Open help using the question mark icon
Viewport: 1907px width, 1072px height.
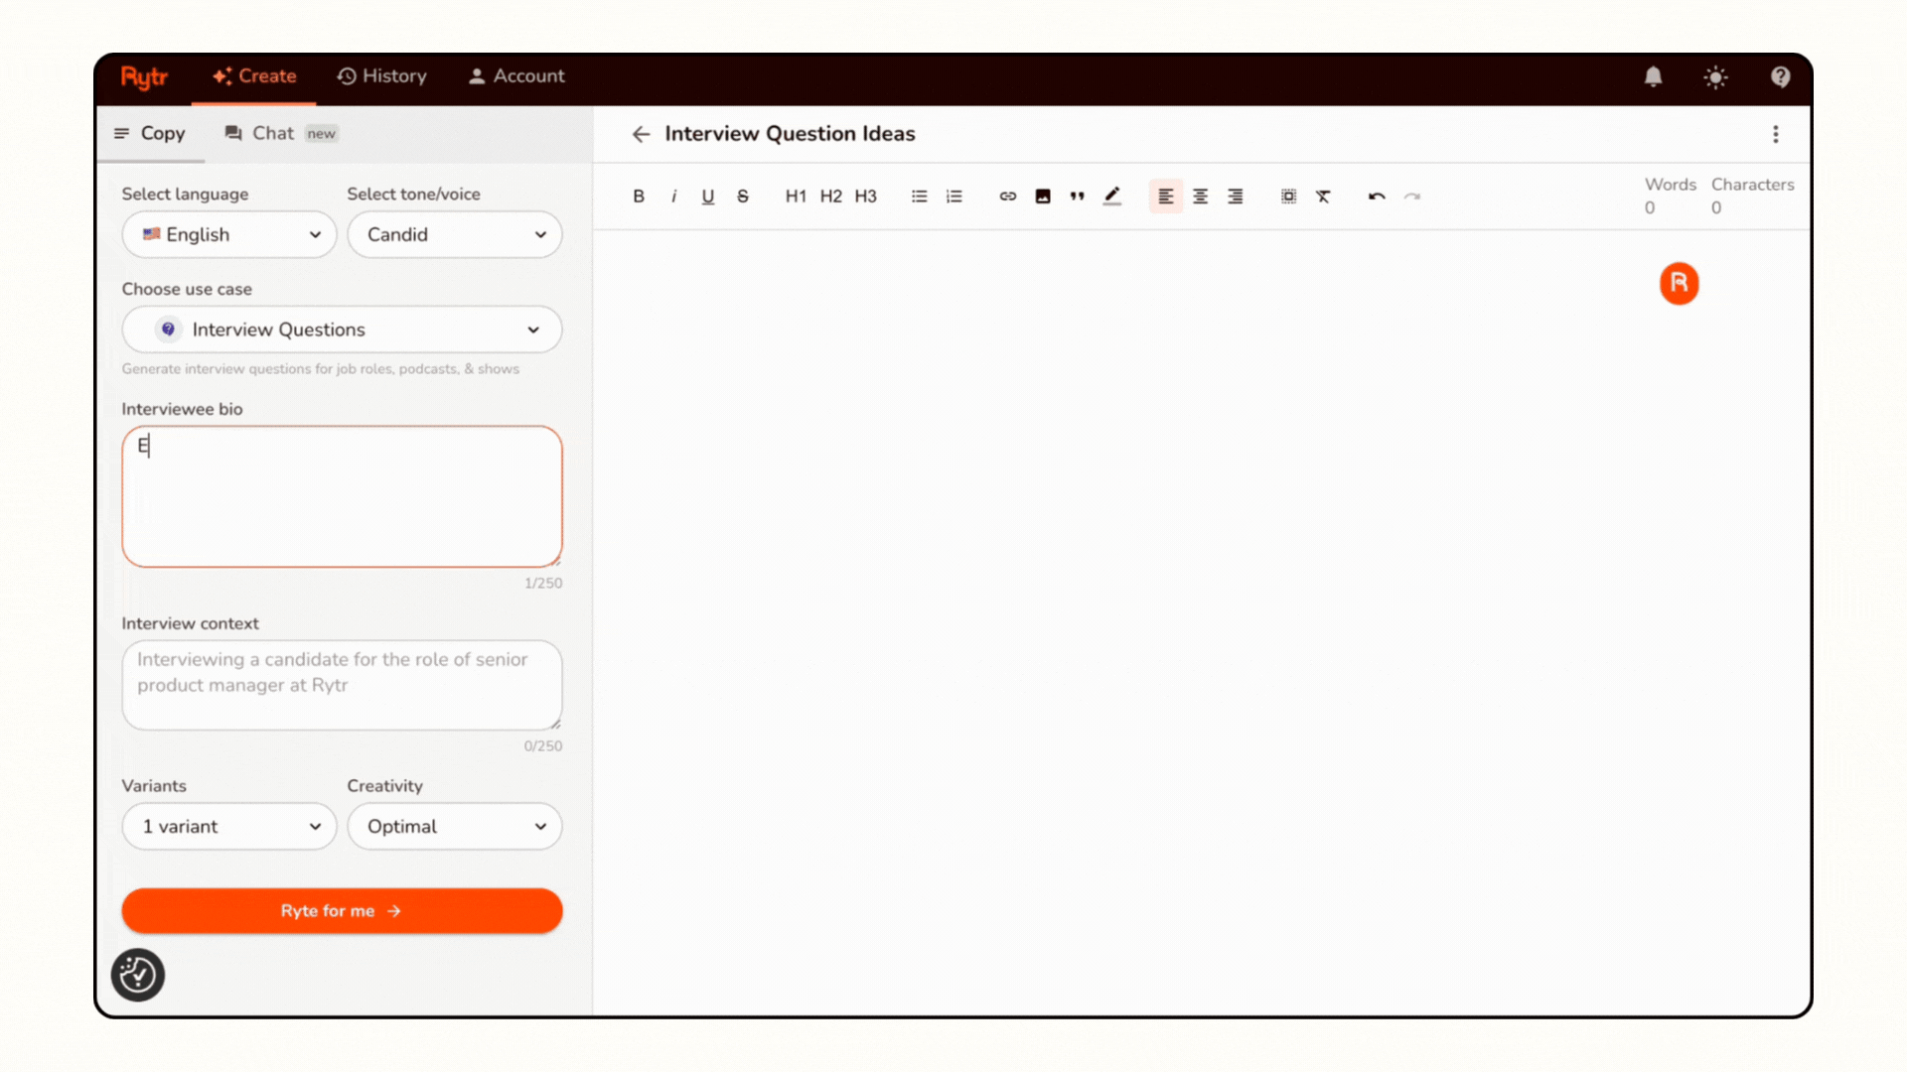1780,76
